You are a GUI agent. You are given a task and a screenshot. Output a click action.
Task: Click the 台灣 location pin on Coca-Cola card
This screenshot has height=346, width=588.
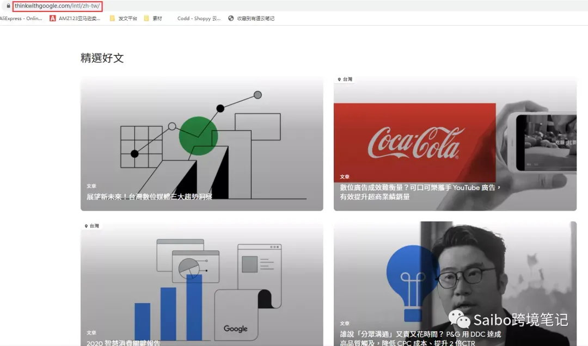tap(345, 79)
